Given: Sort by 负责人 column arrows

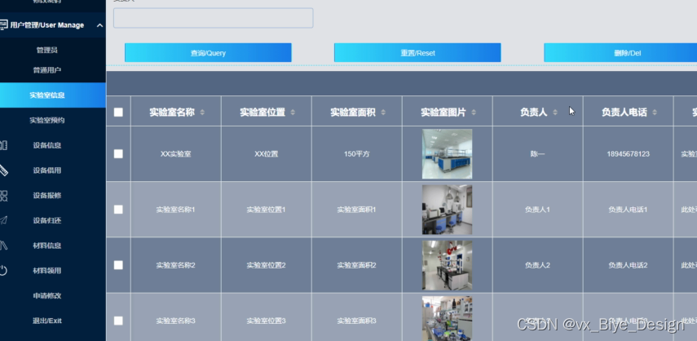Looking at the screenshot, I should tap(555, 113).
